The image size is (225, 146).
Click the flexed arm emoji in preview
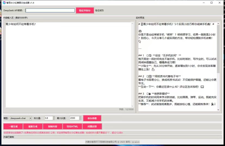pos(153,69)
